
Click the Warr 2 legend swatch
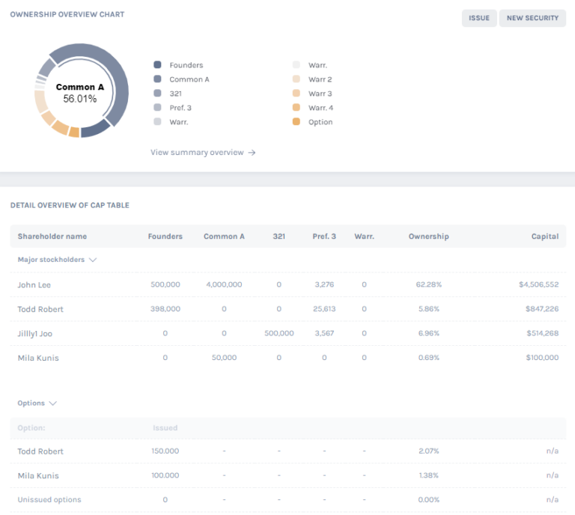(296, 79)
